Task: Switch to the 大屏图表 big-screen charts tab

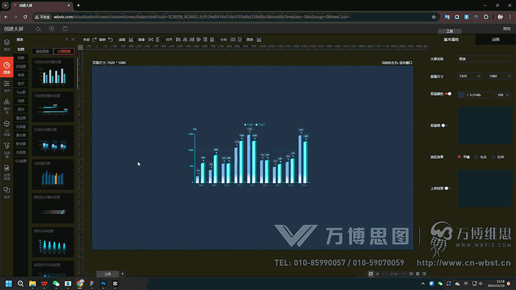Action: click(x=64, y=51)
